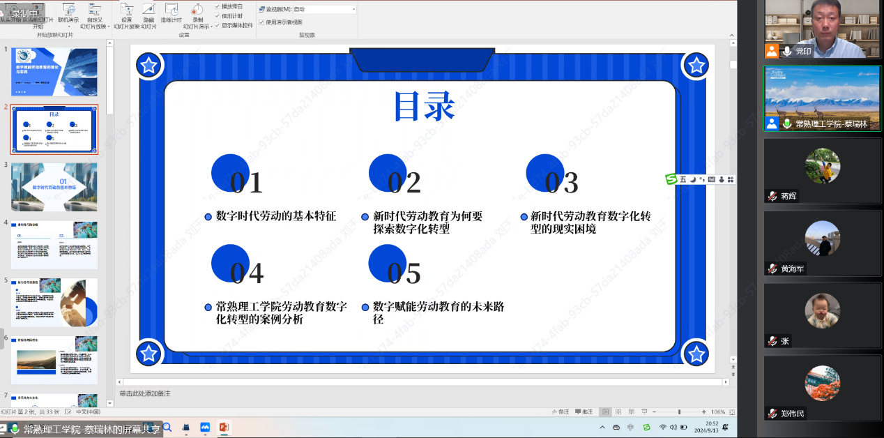The width and height of the screenshot is (884, 438).
Task: Toggle the 备注 notes pane button
Action: point(559,412)
